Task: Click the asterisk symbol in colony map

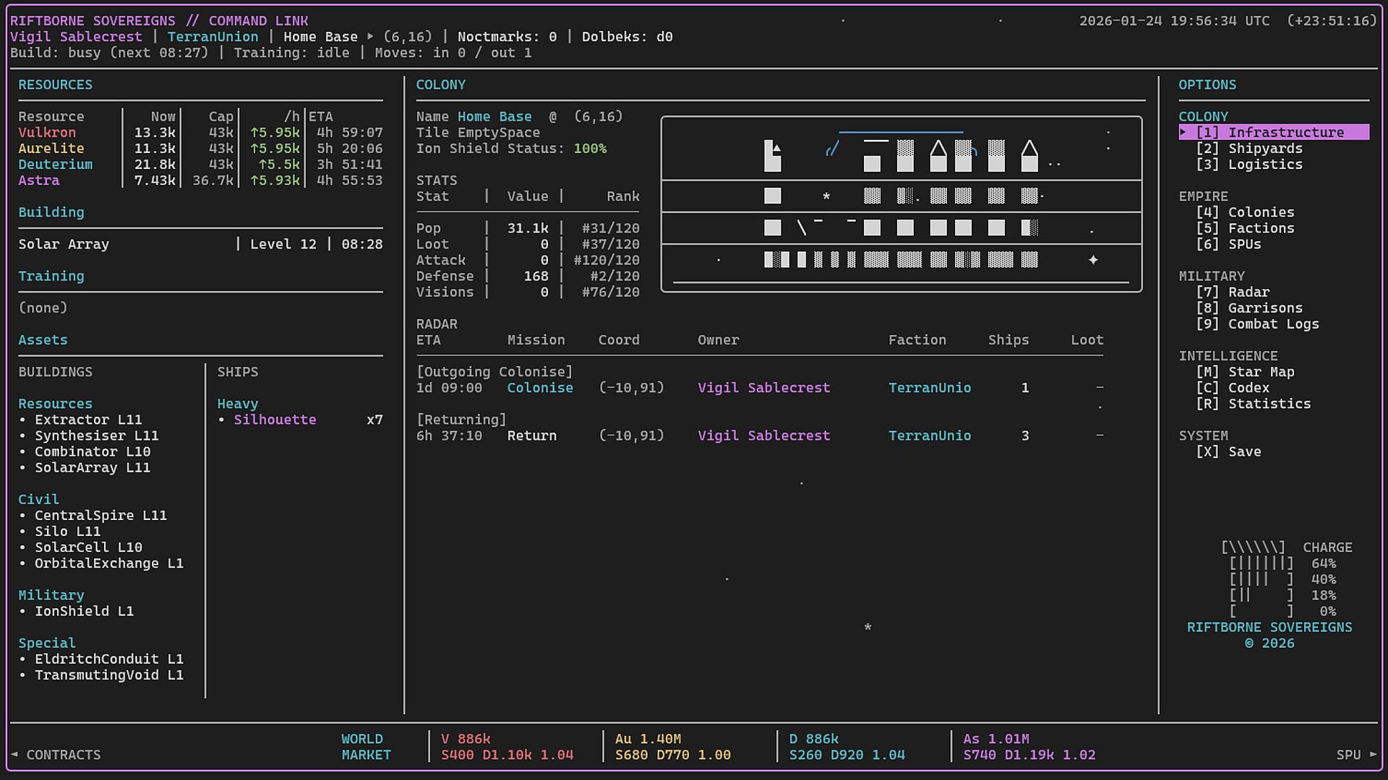Action: (826, 196)
